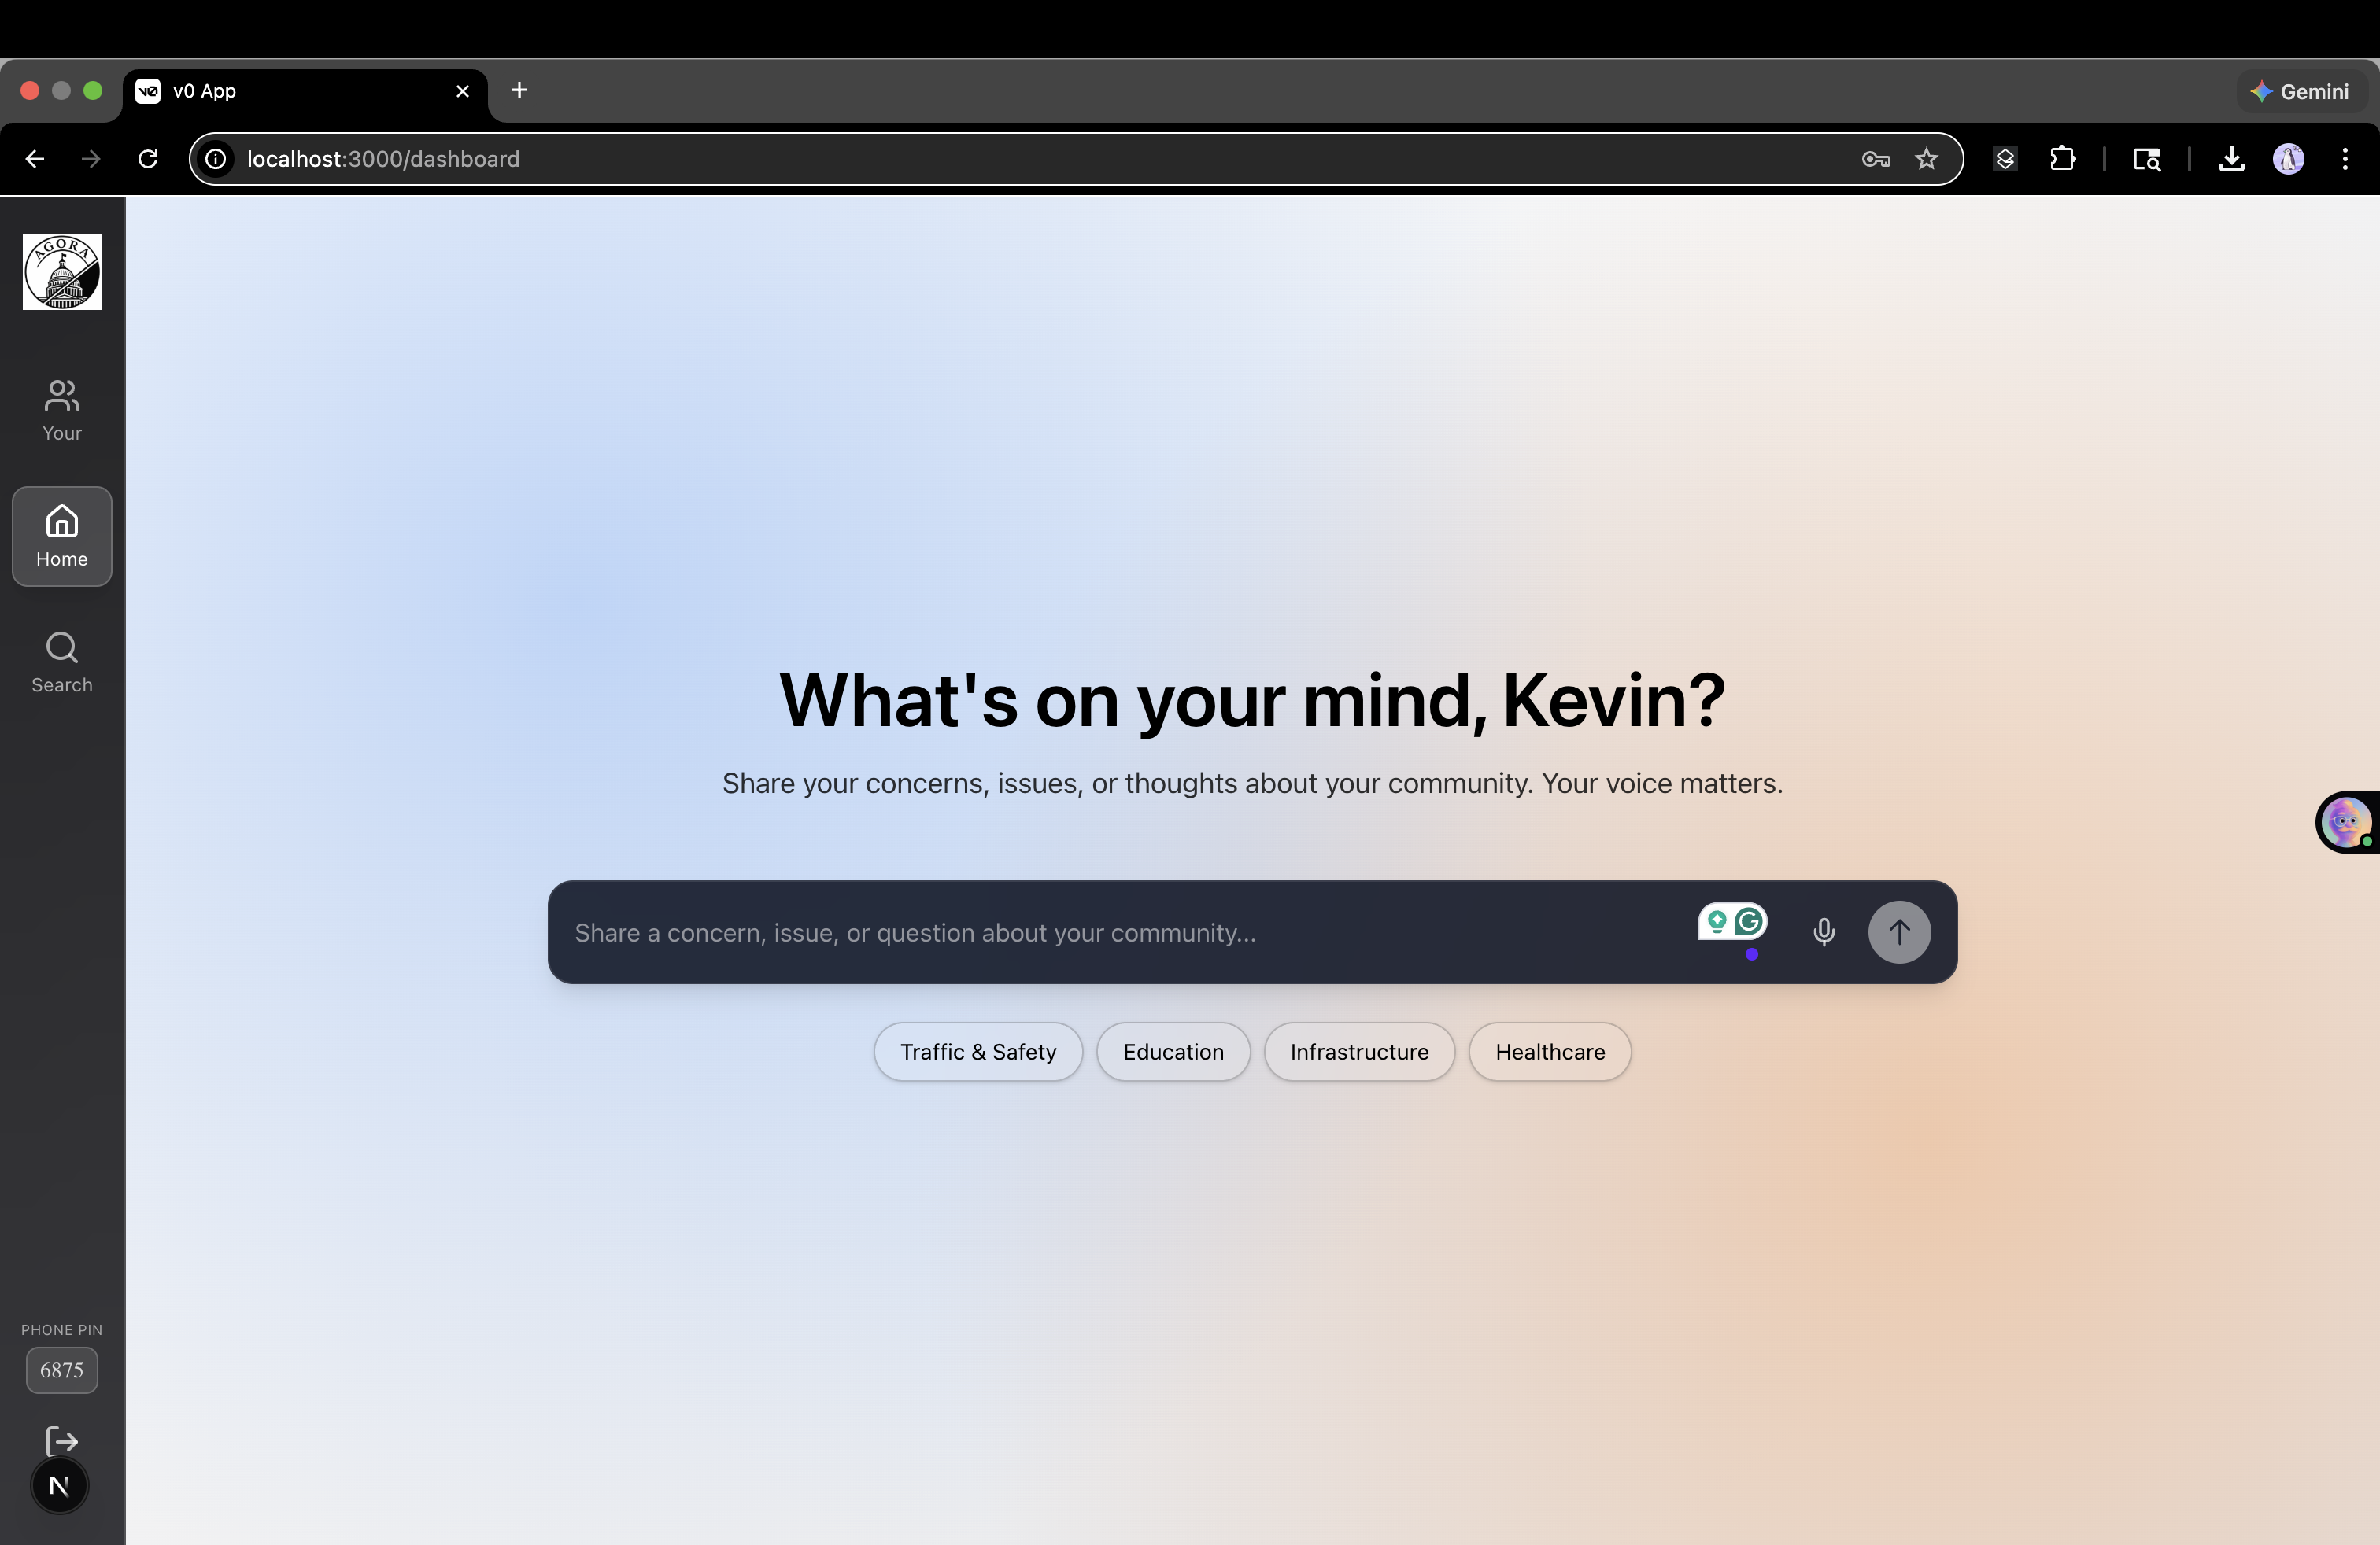Bookmark this page with star icon
Viewport: 2380px width, 1545px height.
1926,159
